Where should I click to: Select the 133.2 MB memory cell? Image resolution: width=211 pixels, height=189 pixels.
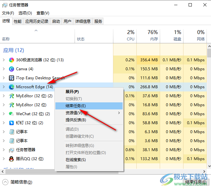[149, 159]
